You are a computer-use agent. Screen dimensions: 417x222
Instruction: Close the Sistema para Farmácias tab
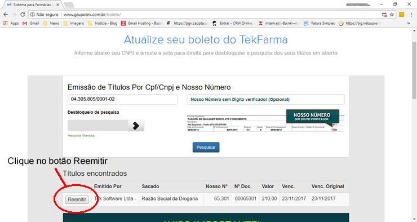click(57, 5)
